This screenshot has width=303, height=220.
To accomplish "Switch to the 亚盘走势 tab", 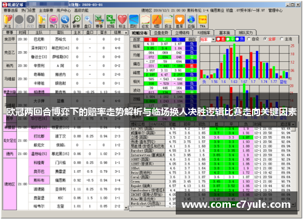I will click(x=161, y=33).
